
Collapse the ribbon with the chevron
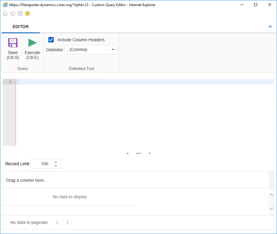tap(270, 27)
